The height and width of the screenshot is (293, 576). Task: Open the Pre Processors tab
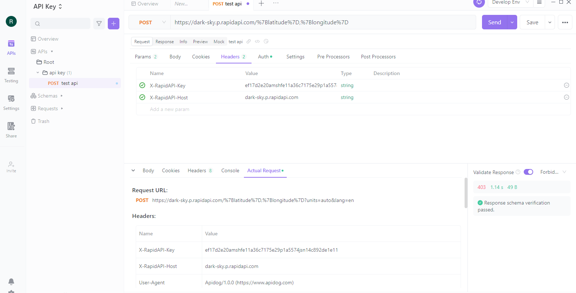pos(334,57)
